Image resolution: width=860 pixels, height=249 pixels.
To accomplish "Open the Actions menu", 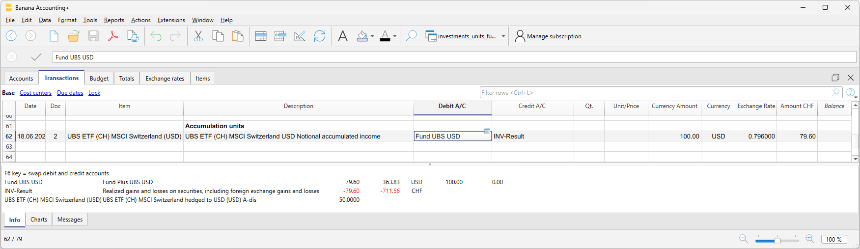I will [141, 20].
